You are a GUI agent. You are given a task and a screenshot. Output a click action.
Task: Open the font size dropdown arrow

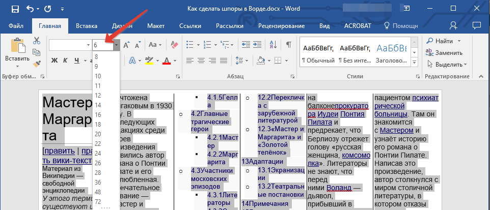click(x=116, y=45)
